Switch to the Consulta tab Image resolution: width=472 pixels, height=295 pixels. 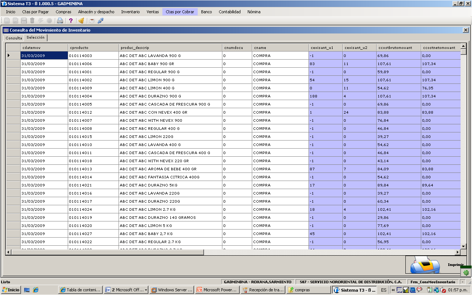14,38
